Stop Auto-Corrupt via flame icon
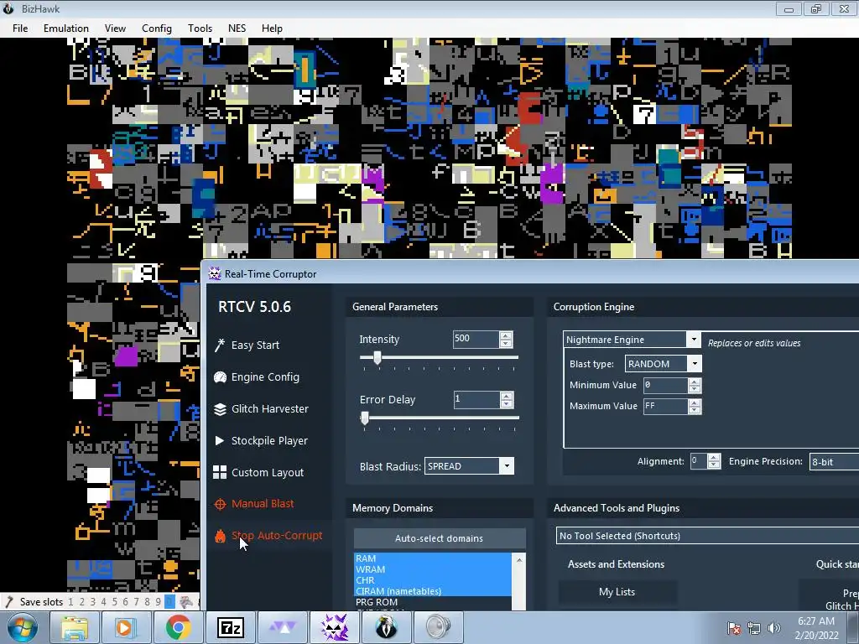 point(221,536)
